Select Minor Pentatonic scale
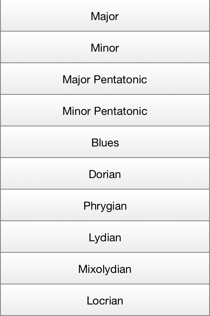 coord(105,111)
